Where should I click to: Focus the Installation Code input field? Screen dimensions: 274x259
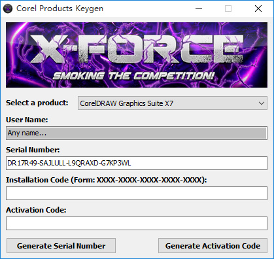click(137, 193)
